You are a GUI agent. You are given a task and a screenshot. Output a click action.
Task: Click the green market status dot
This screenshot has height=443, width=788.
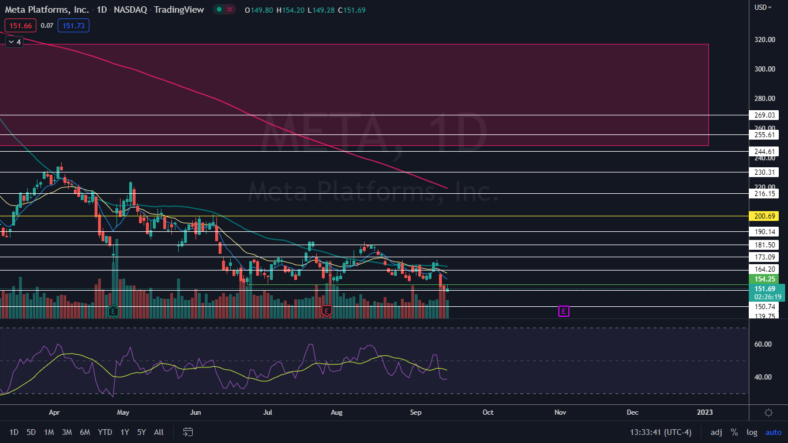coord(219,10)
